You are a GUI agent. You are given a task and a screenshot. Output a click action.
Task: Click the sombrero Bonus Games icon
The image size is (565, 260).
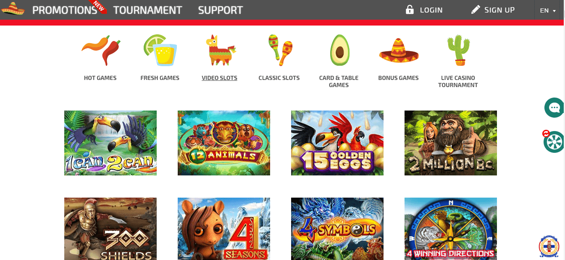[399, 51]
